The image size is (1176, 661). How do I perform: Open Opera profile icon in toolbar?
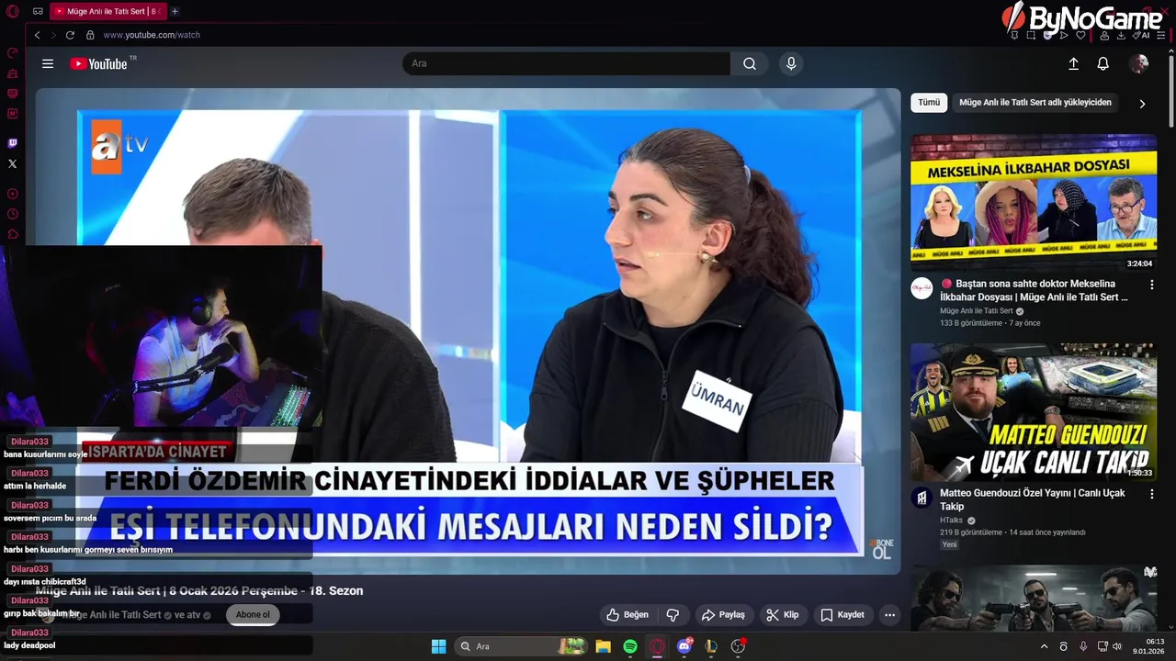click(x=1103, y=35)
